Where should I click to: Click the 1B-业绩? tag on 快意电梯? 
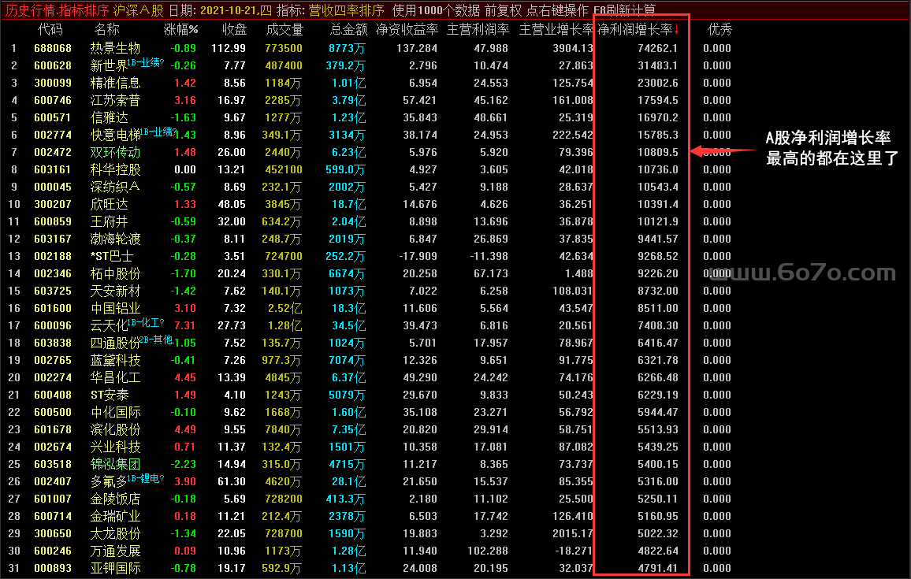tap(158, 132)
